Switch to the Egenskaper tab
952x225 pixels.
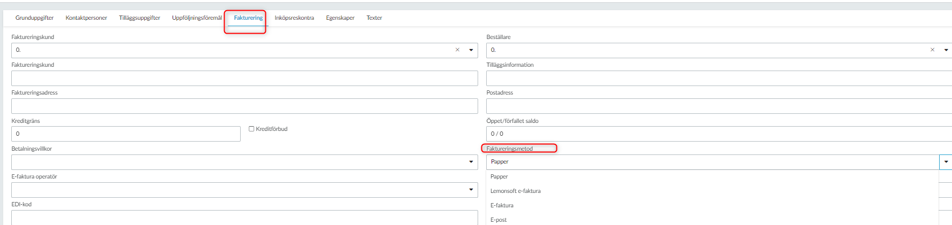click(340, 18)
